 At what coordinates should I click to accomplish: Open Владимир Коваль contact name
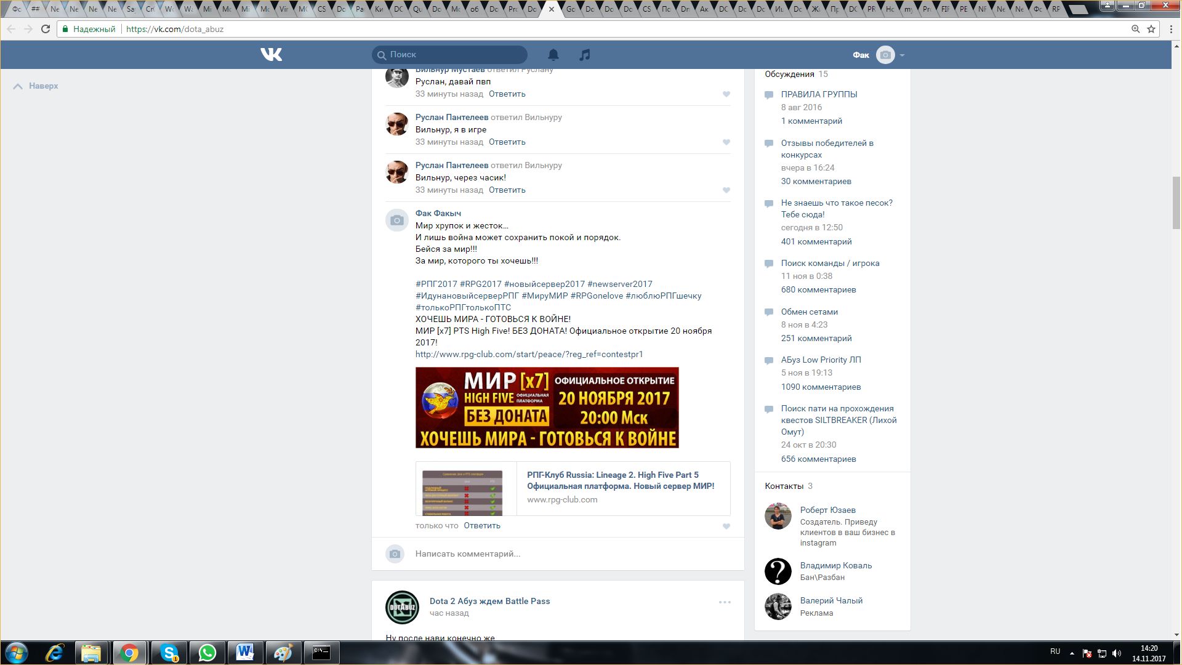[x=836, y=566]
